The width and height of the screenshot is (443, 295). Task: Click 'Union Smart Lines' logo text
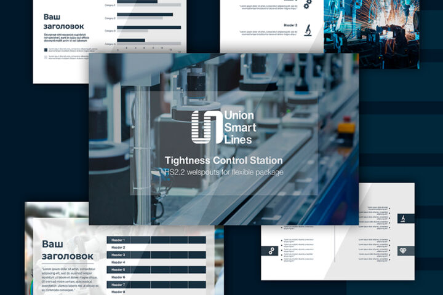(x=240, y=127)
